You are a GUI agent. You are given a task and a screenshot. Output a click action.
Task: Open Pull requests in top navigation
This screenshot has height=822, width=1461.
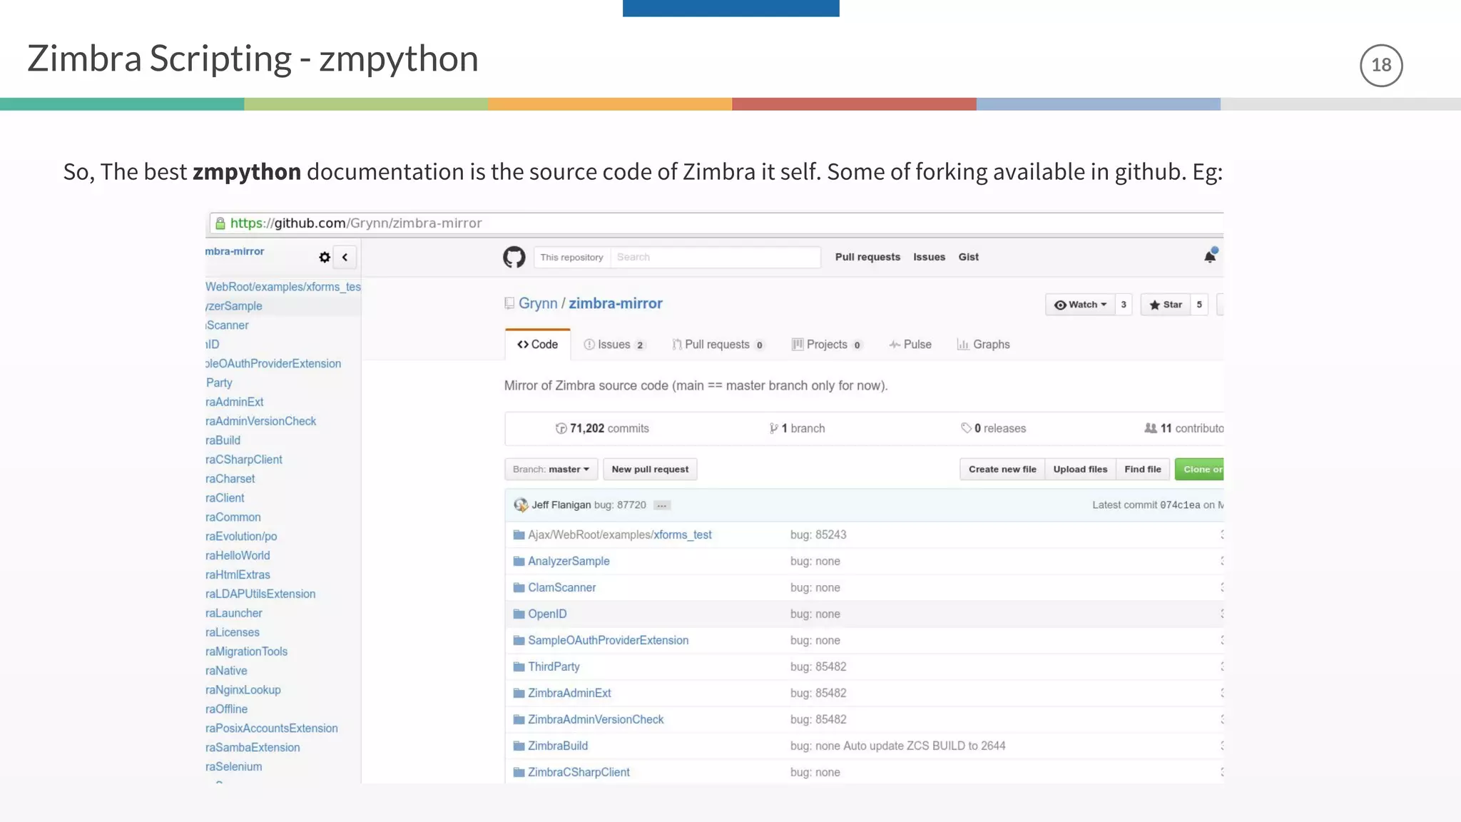[x=867, y=257]
